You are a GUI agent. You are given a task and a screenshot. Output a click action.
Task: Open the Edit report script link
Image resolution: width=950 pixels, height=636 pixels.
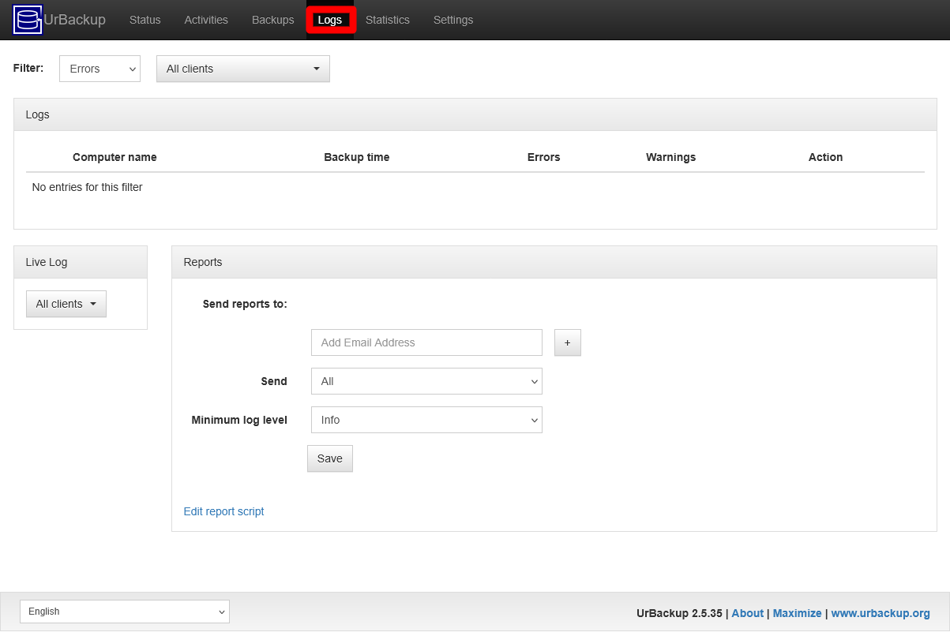pos(223,511)
